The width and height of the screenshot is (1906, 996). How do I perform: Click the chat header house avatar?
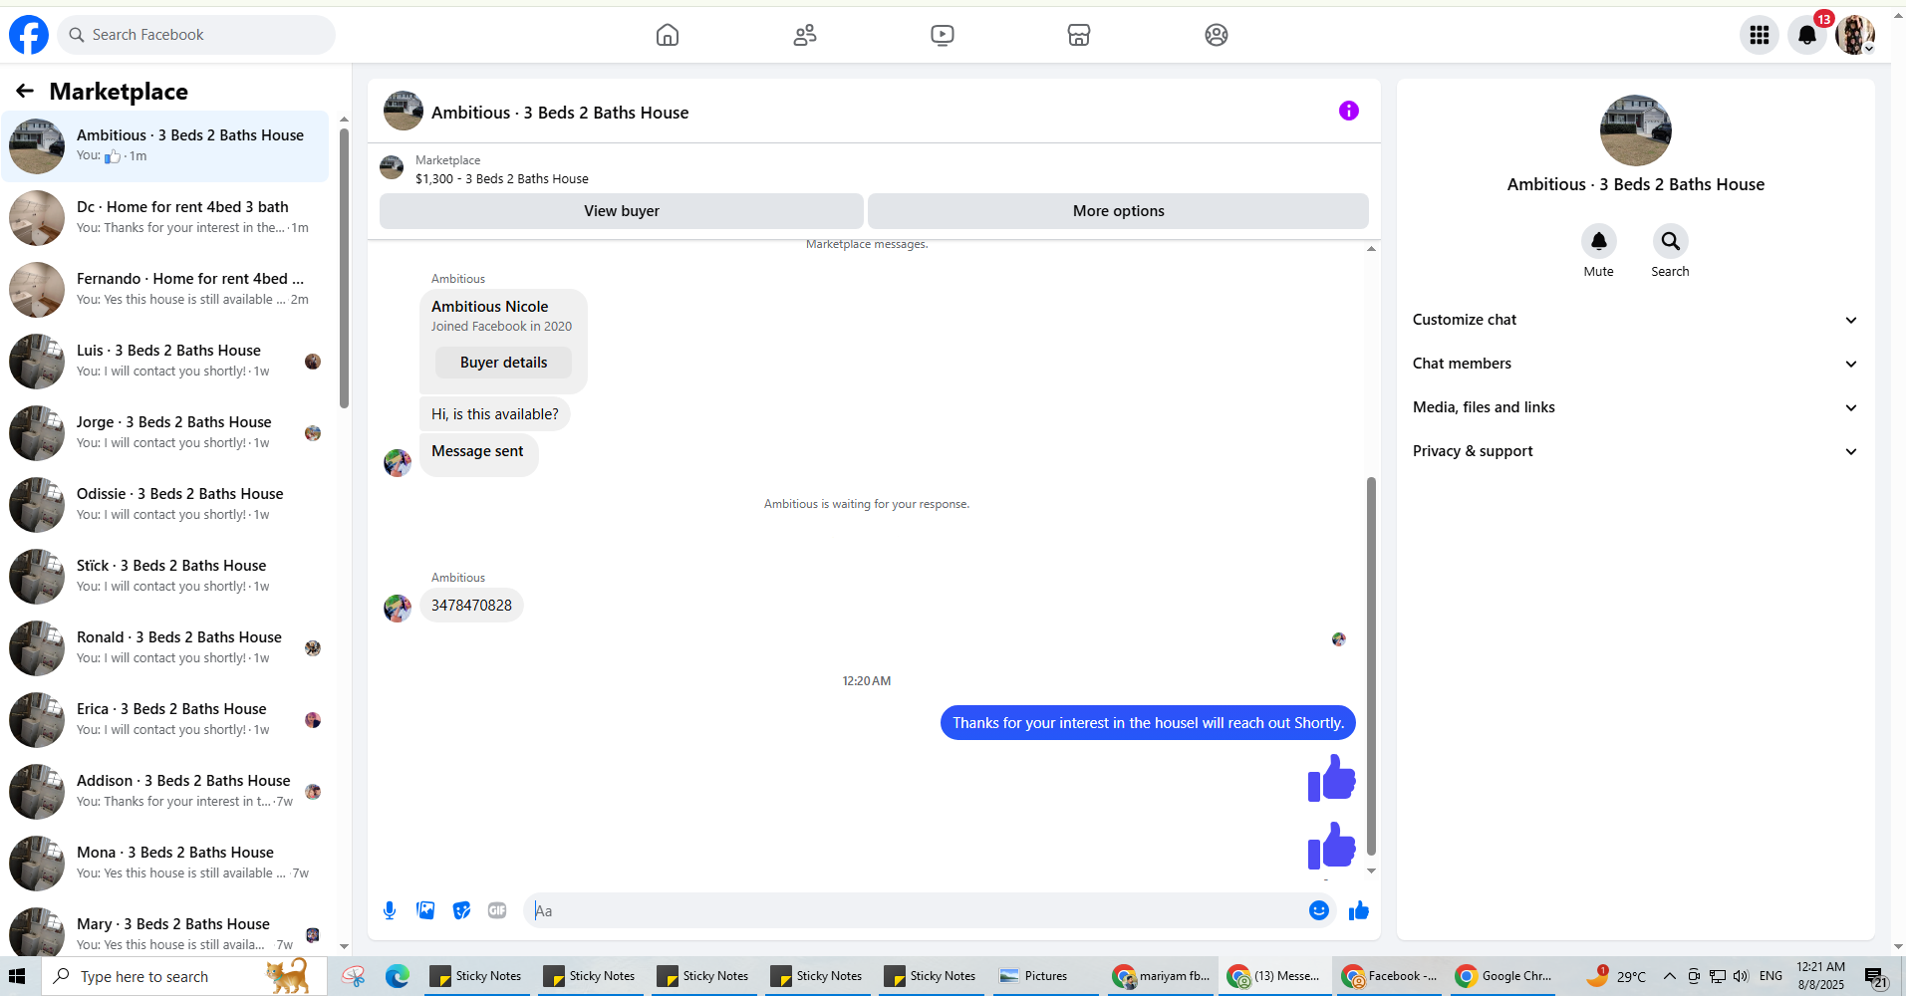[x=404, y=111]
